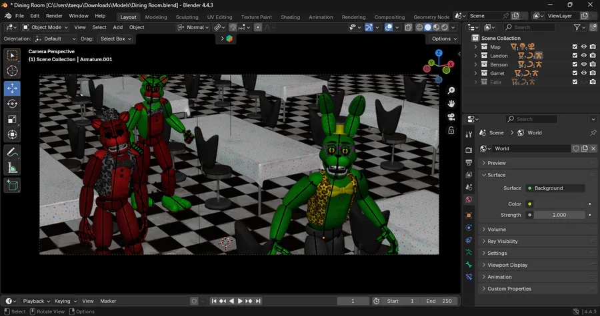600x316 pixels.
Task: Choose the Measure tool
Action: point(12,168)
